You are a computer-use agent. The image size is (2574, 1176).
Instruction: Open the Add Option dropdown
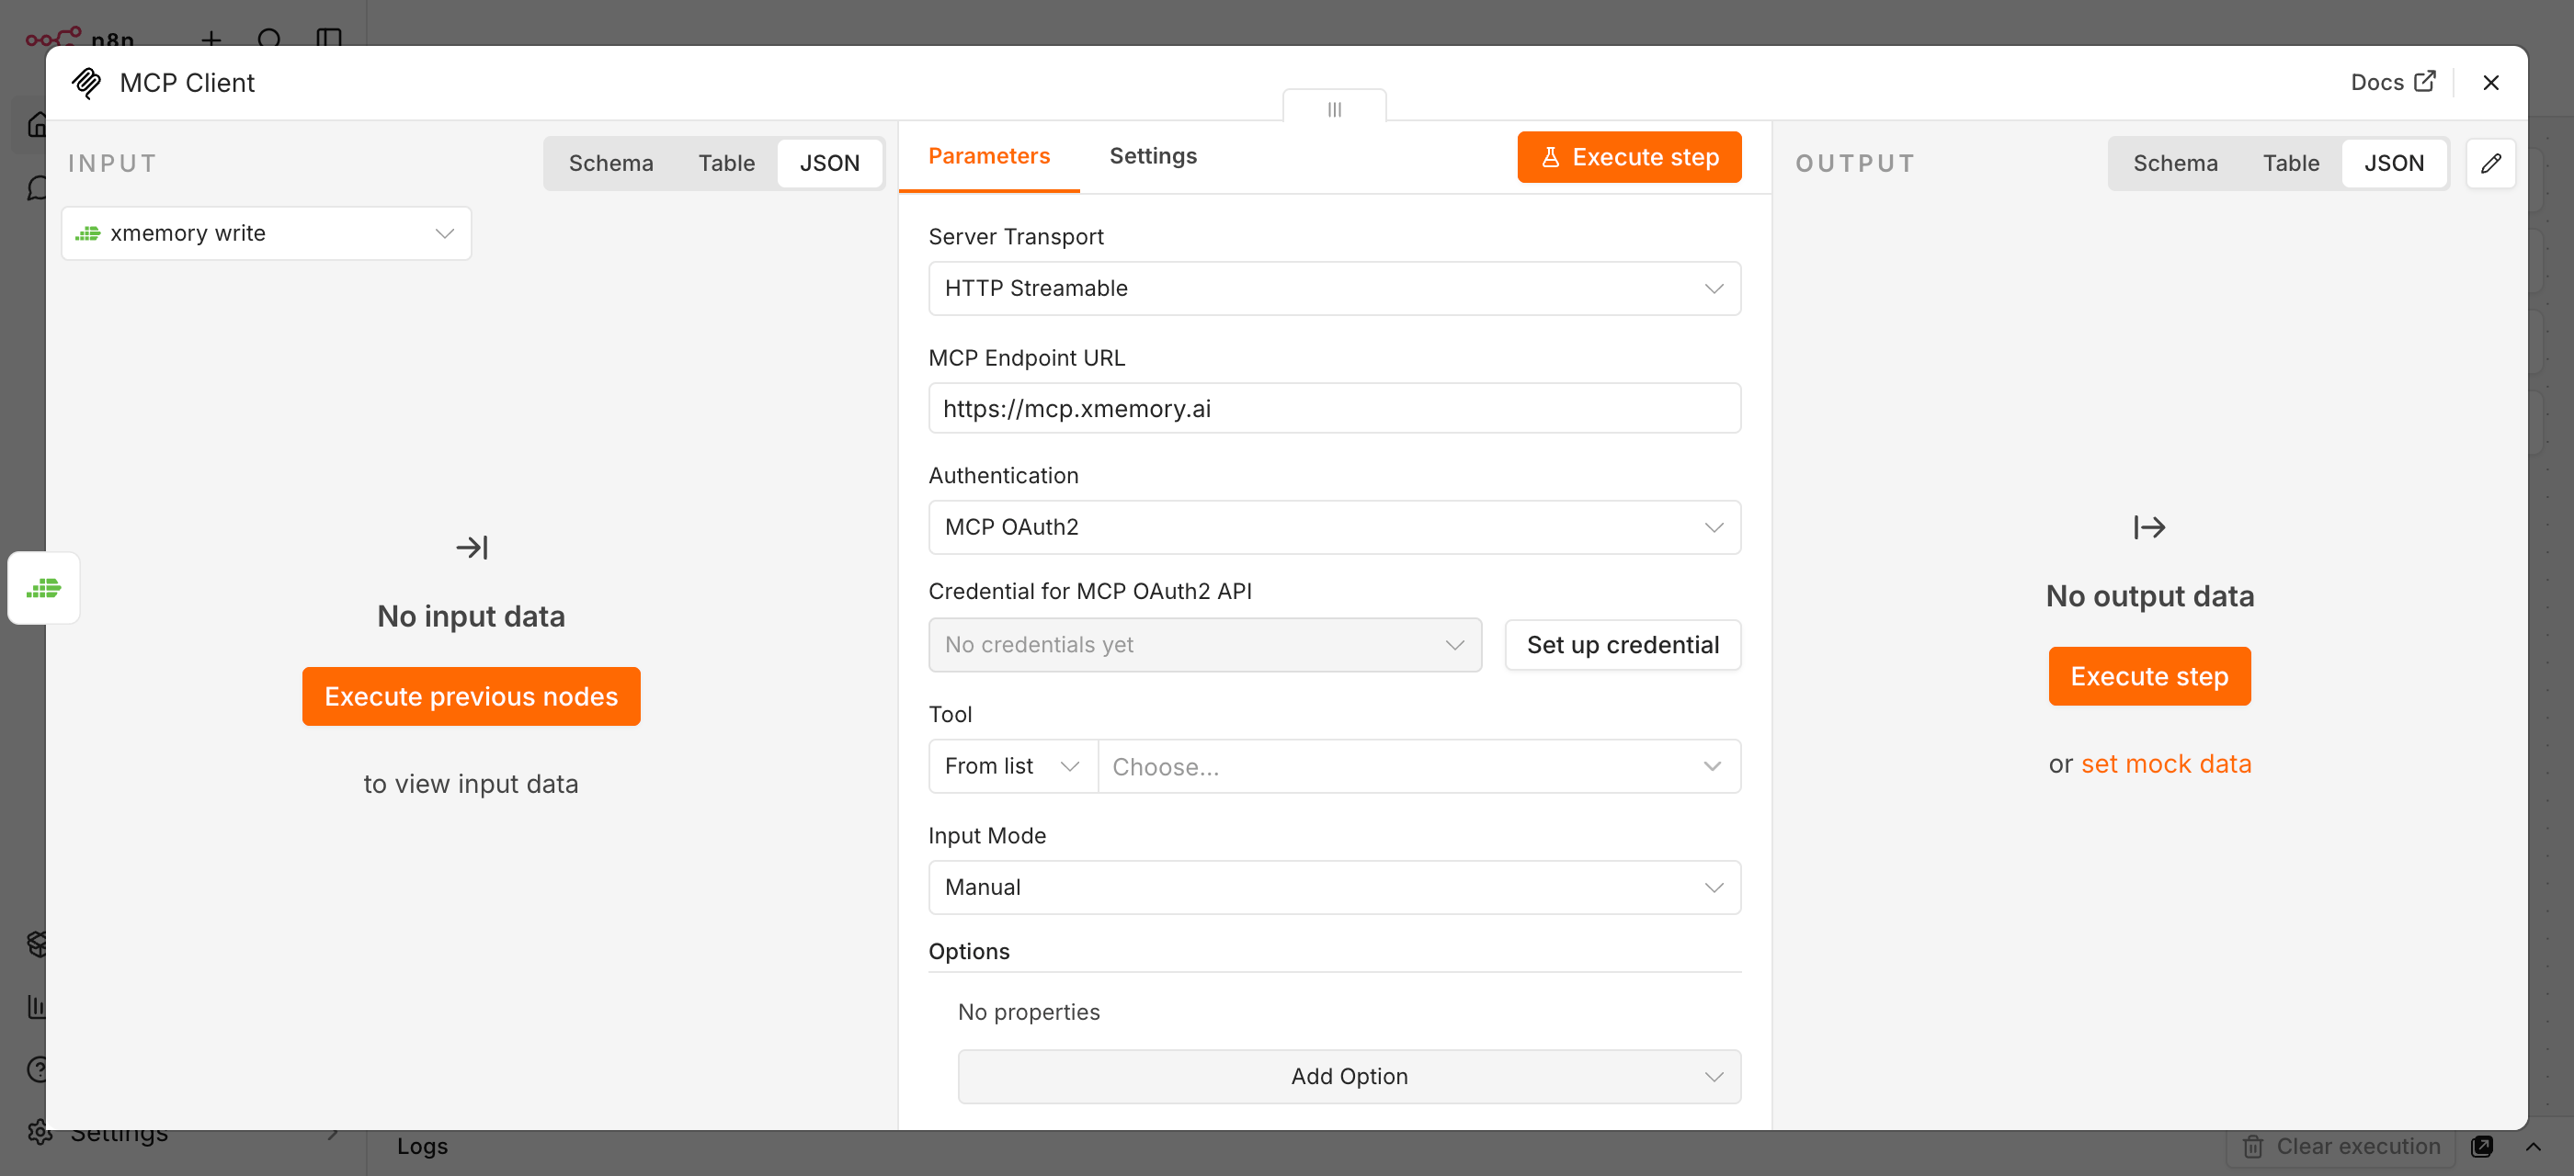pos(1348,1075)
